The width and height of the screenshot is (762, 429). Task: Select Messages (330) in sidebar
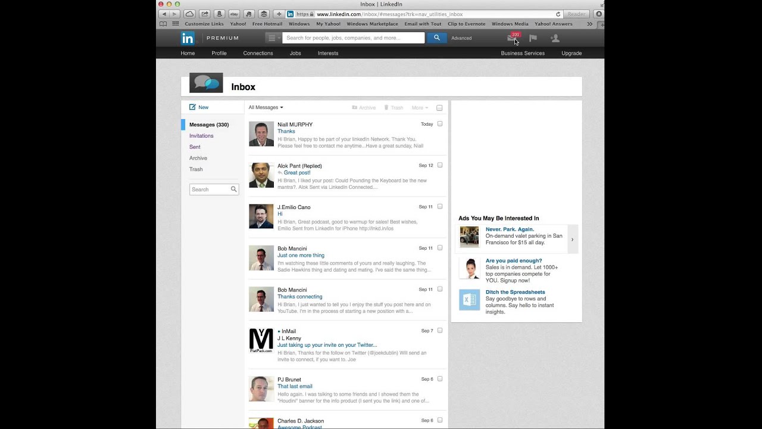[x=209, y=125]
